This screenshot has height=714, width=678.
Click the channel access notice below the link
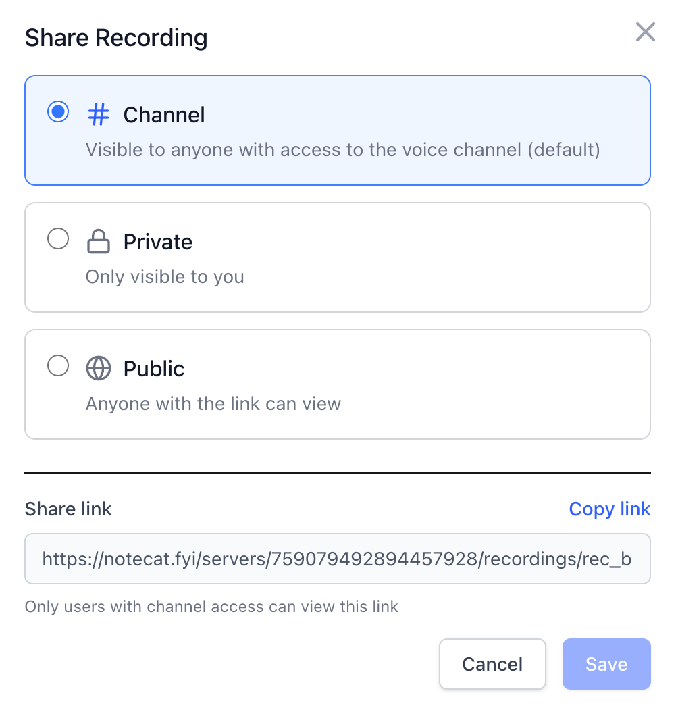click(211, 606)
